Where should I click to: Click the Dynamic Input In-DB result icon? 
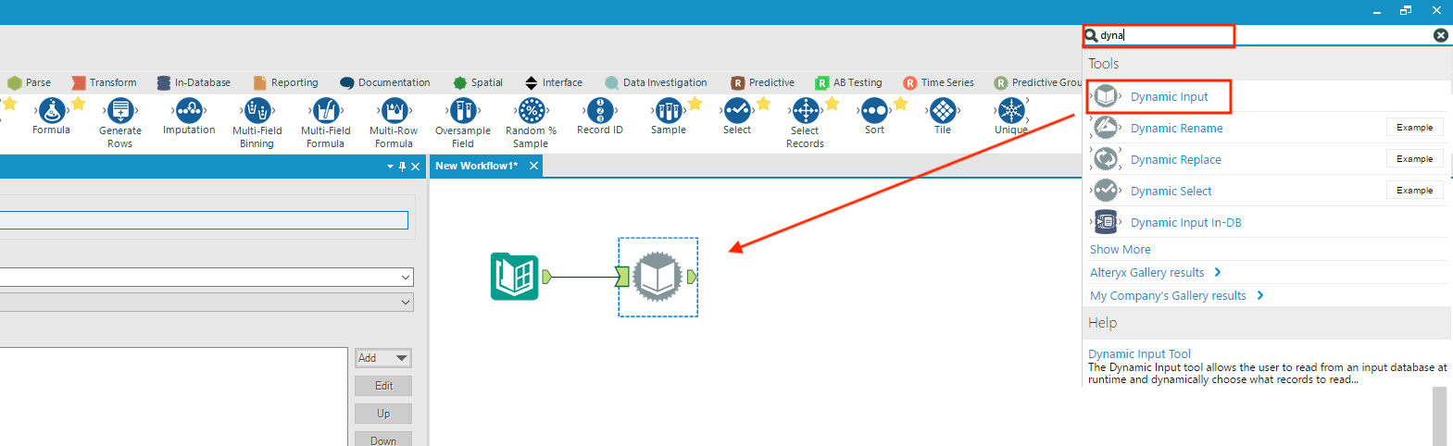(1106, 222)
